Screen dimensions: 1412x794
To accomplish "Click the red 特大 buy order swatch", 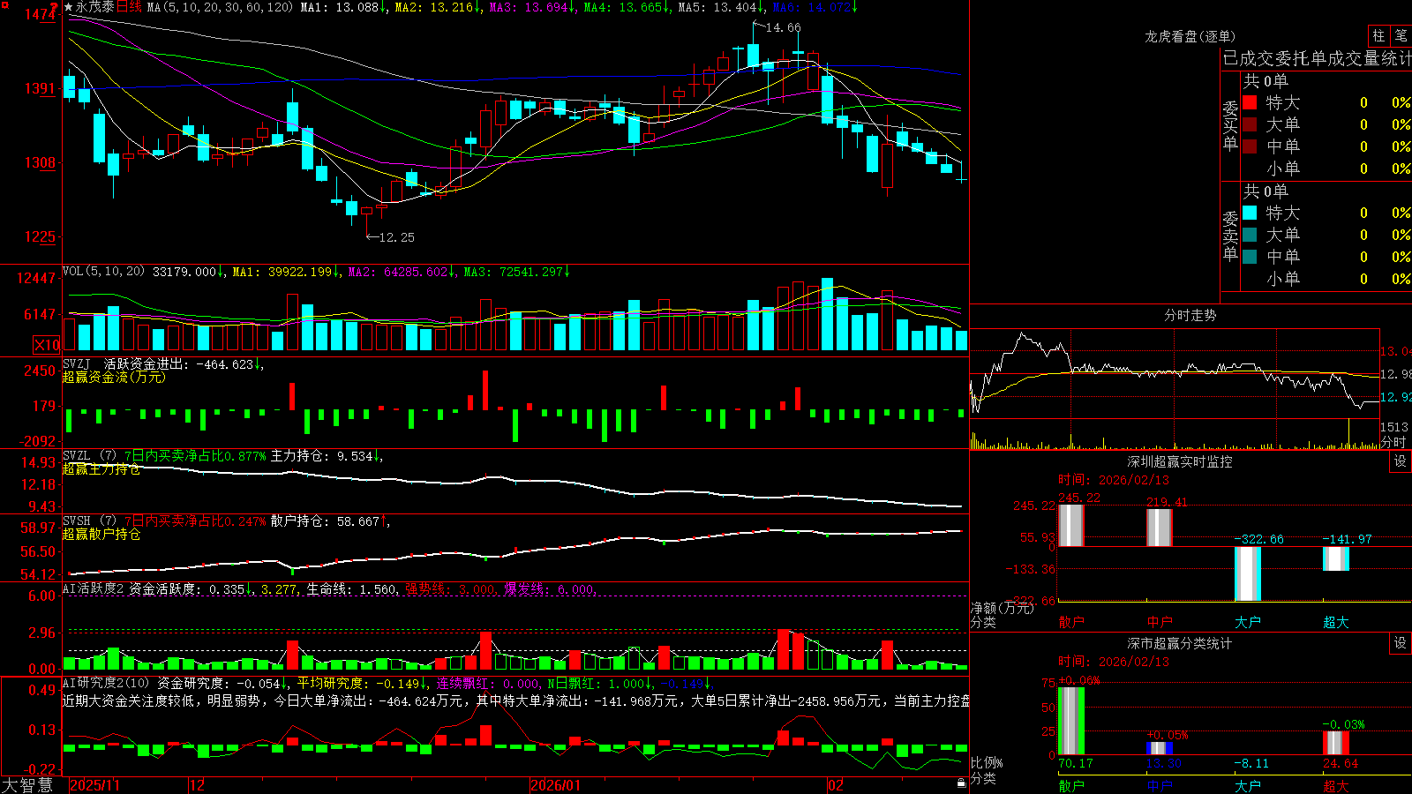I will click(1250, 102).
